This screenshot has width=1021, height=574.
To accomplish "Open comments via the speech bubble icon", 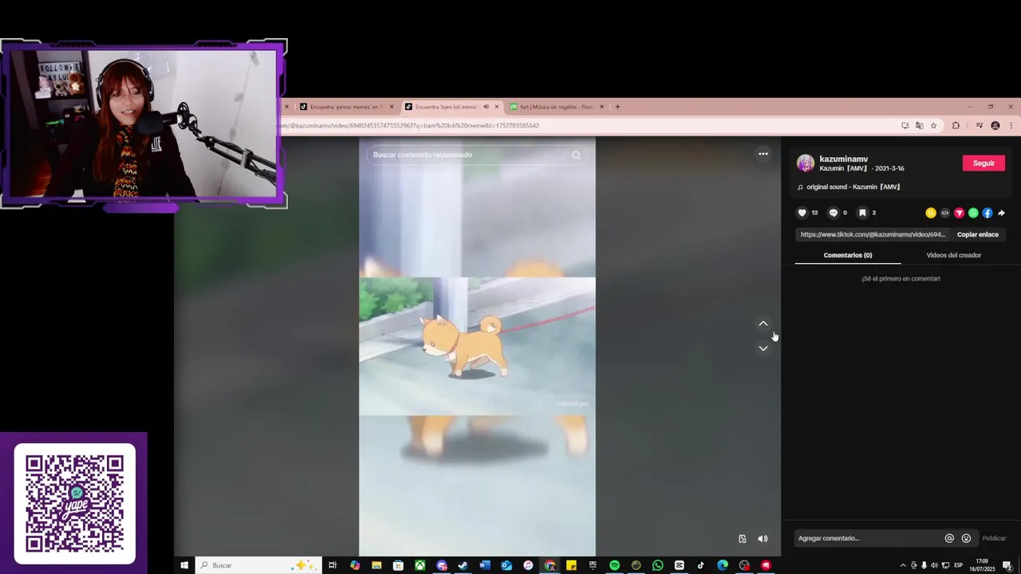I will [834, 213].
